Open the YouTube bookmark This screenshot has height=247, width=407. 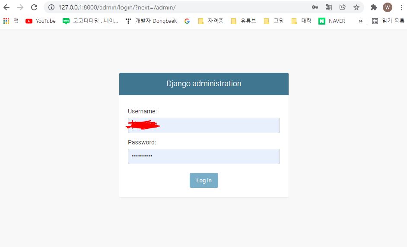(x=41, y=21)
